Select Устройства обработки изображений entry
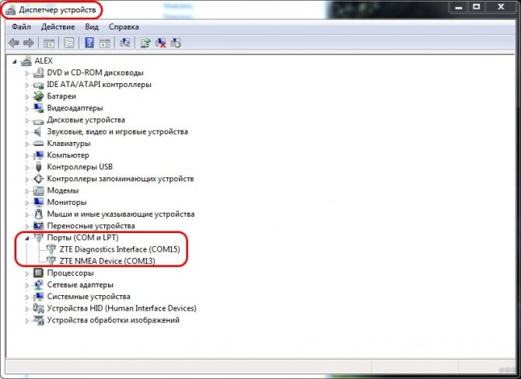The width and height of the screenshot is (521, 379). (x=114, y=320)
